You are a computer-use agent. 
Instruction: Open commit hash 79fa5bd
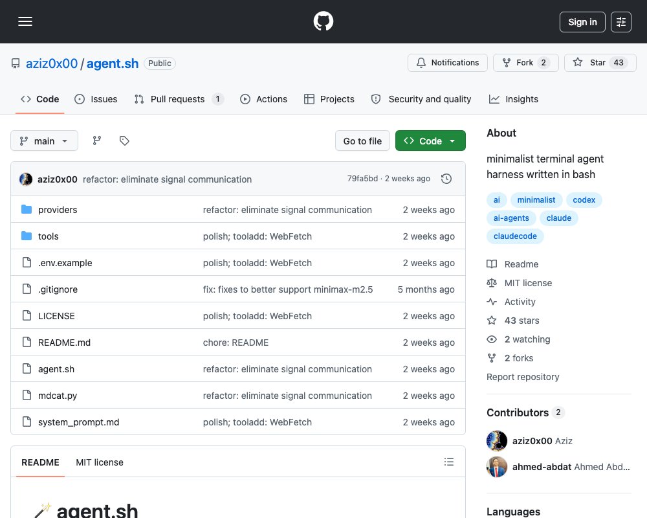pyautogui.click(x=362, y=179)
